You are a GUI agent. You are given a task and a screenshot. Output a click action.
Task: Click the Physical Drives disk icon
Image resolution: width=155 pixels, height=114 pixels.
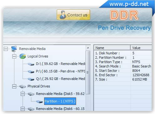pos(23,87)
